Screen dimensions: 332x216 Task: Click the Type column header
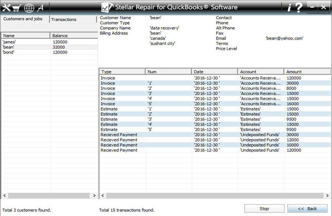[x=122, y=72]
